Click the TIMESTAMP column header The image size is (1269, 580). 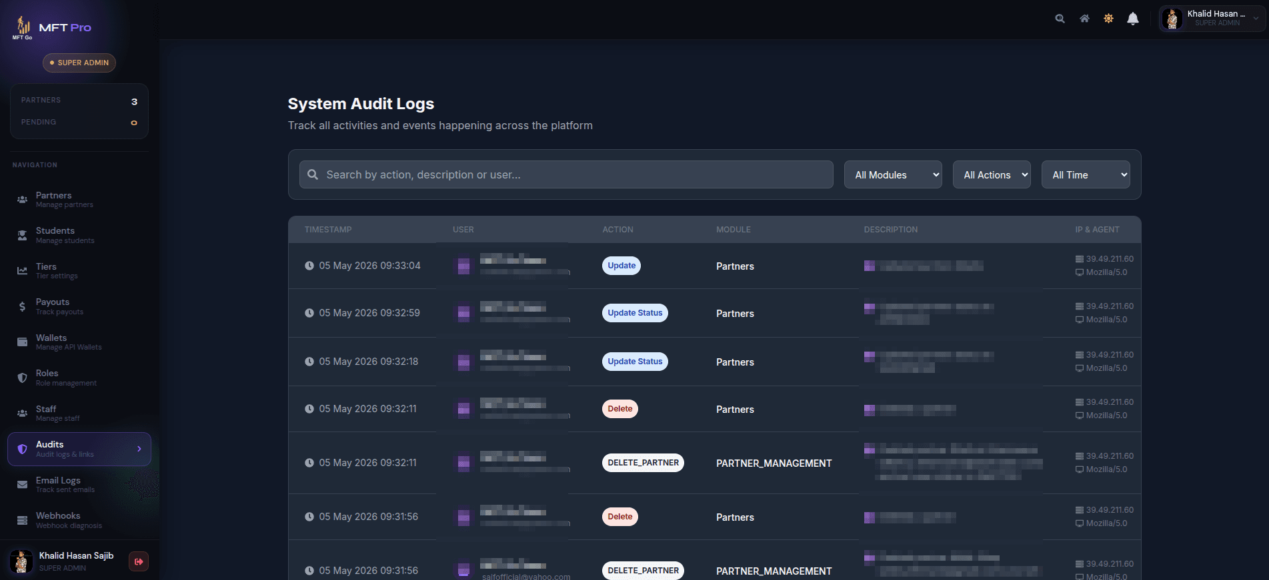(x=328, y=230)
